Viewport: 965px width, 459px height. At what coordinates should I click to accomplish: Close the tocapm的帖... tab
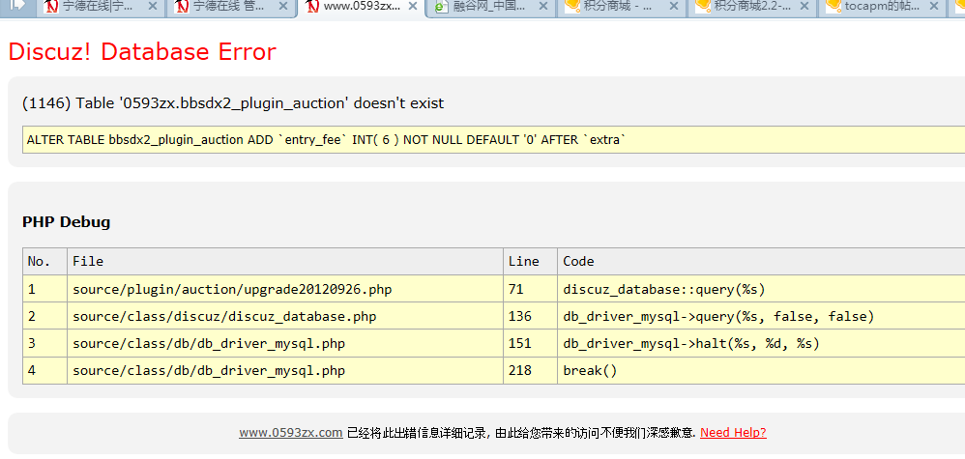click(934, 7)
